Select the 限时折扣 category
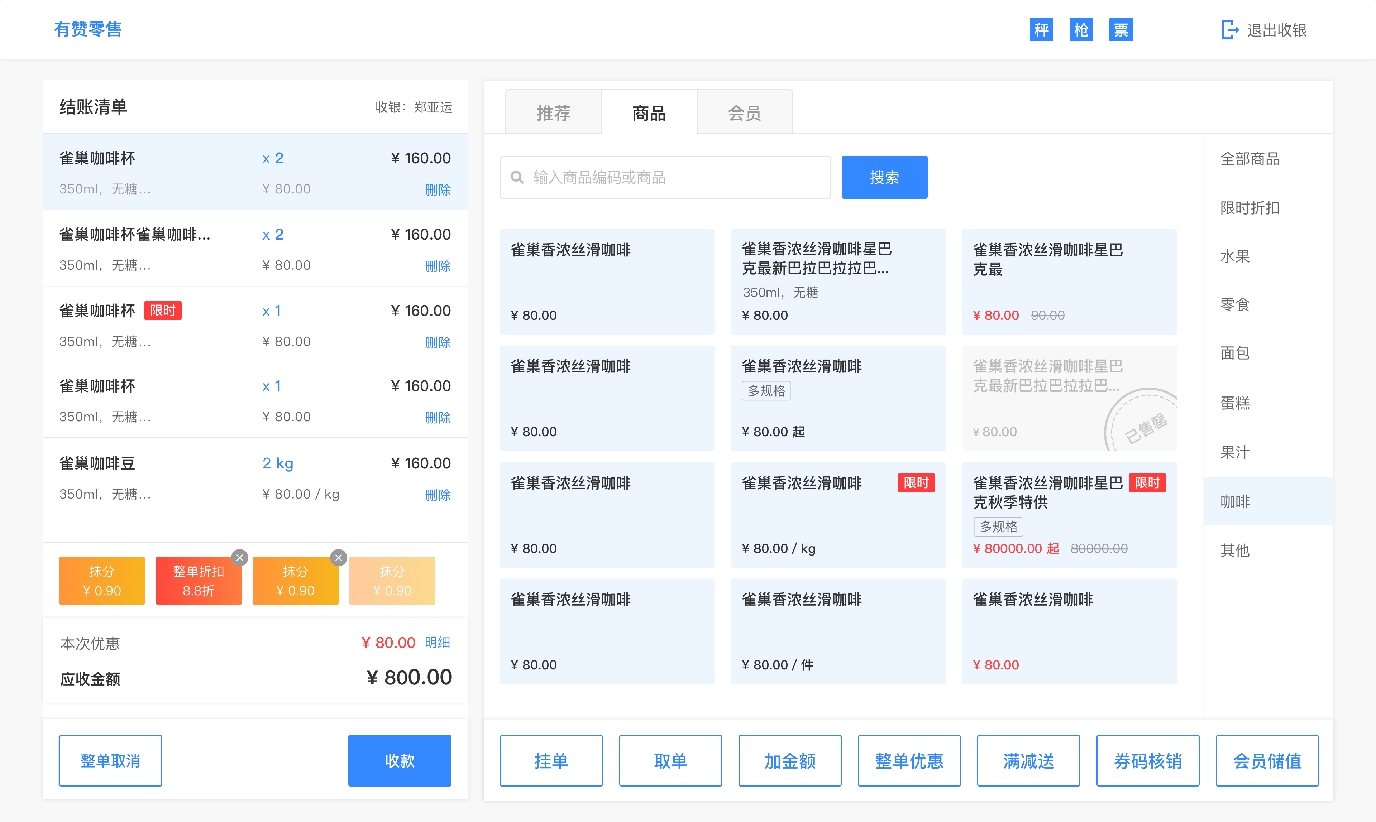Screen dimensions: 1376x822 coord(1250,208)
